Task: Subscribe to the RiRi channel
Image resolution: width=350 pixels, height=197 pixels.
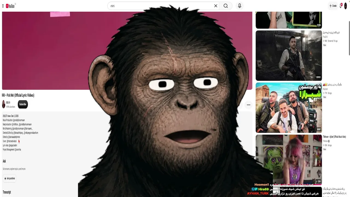Action: (x=23, y=104)
